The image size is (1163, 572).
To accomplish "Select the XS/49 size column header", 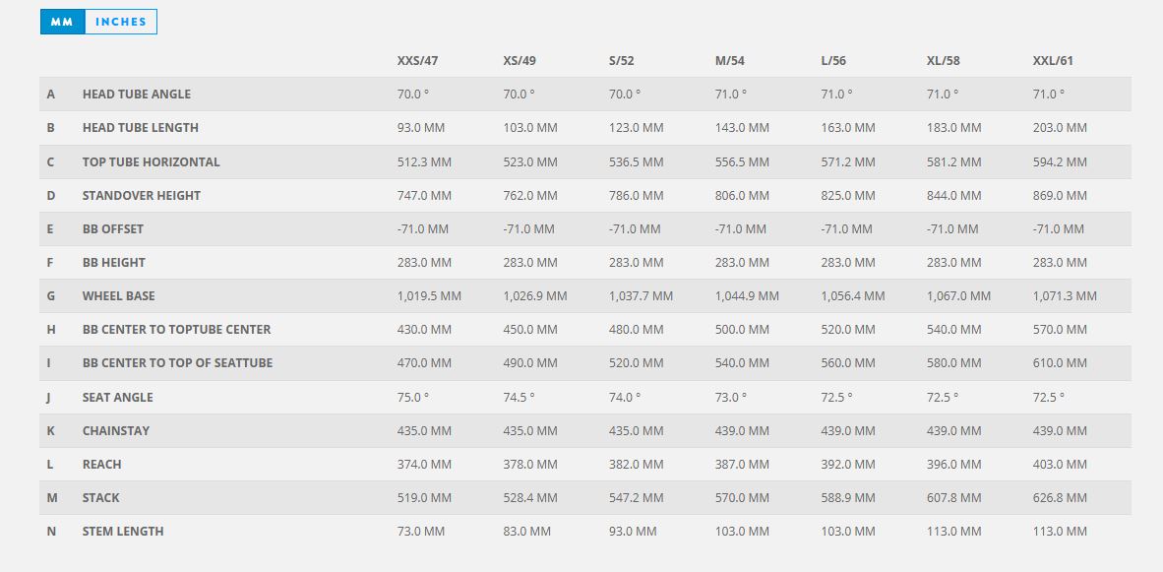I will (520, 61).
